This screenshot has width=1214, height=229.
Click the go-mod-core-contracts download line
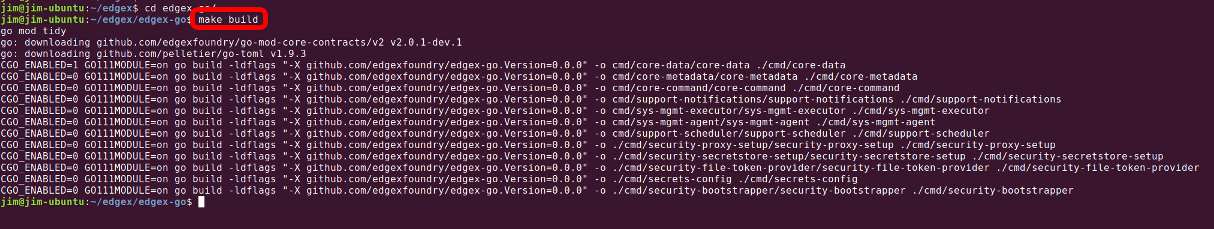click(x=231, y=42)
